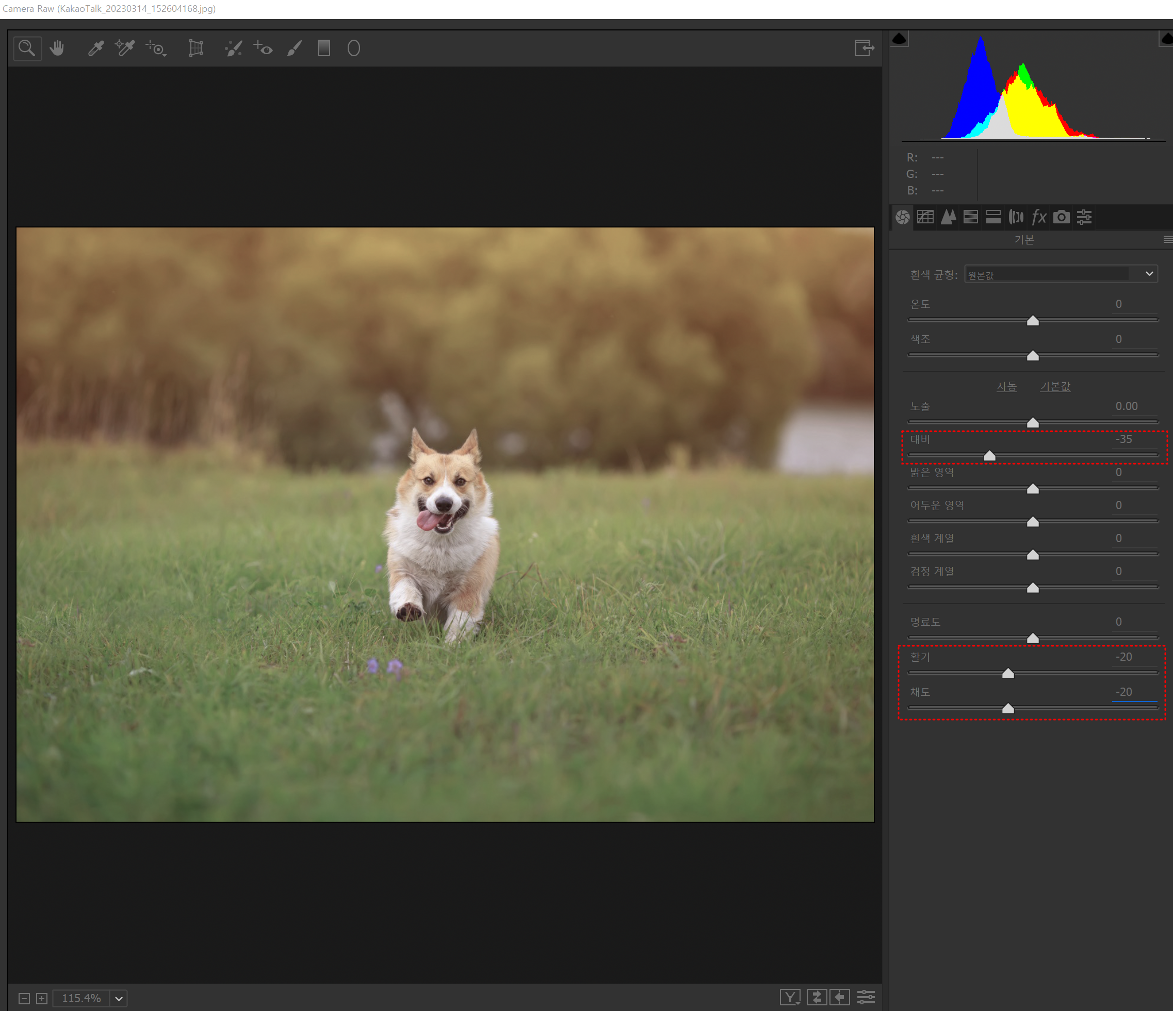Image resolution: width=1173 pixels, height=1011 pixels.
Task: Switch to the Tone Curve tab
Action: point(925,217)
